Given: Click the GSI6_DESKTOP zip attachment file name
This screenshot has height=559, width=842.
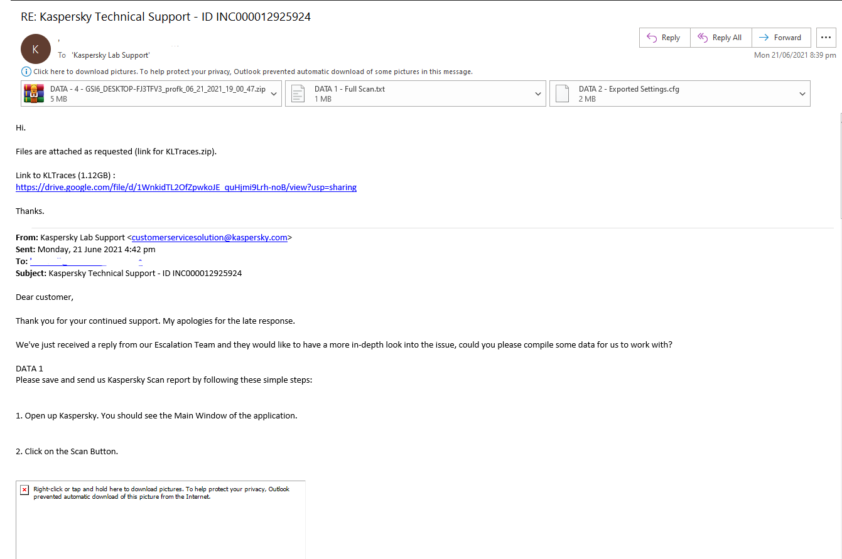Looking at the screenshot, I should (x=157, y=89).
